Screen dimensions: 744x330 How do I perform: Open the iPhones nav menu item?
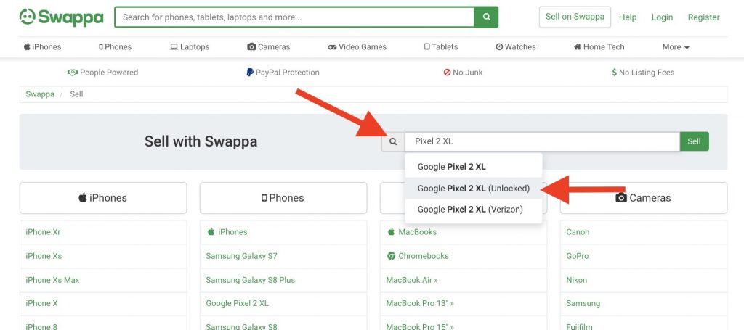point(43,47)
